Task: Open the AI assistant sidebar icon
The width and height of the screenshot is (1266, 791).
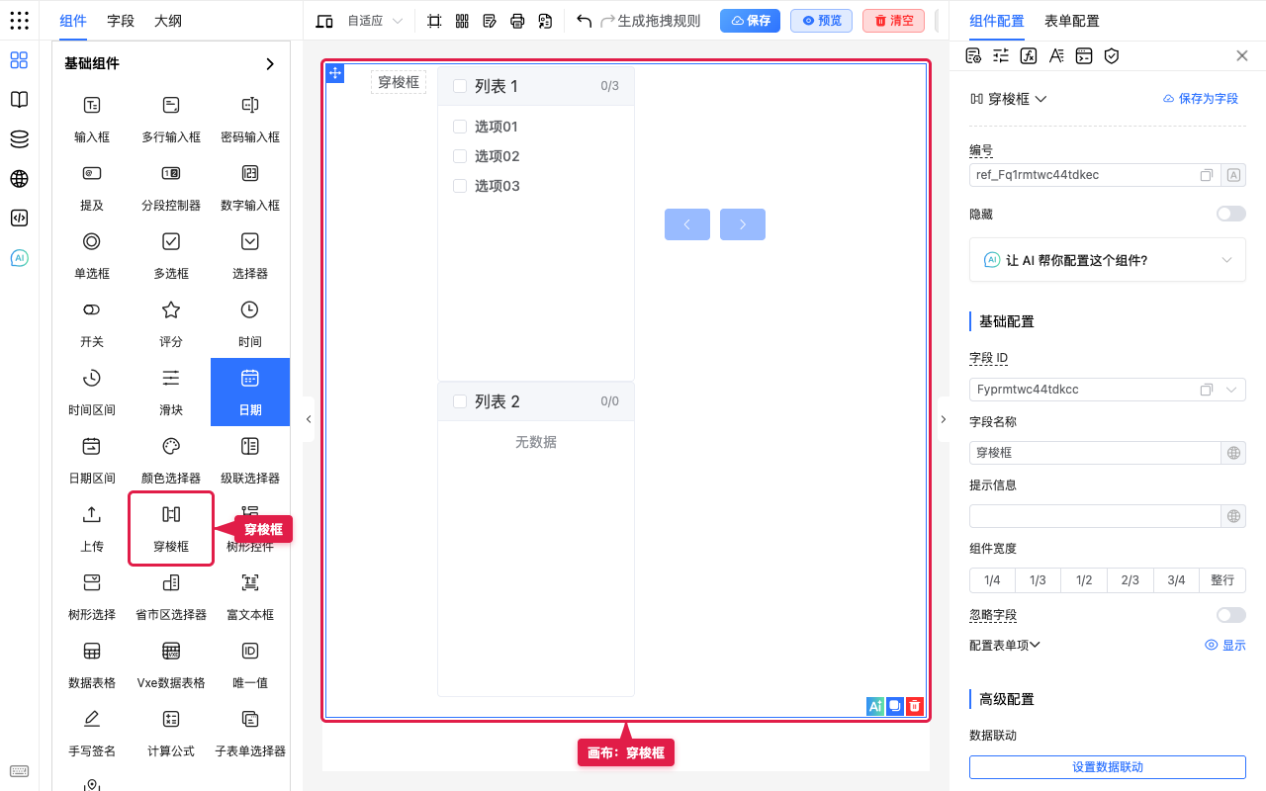Action: (19, 258)
